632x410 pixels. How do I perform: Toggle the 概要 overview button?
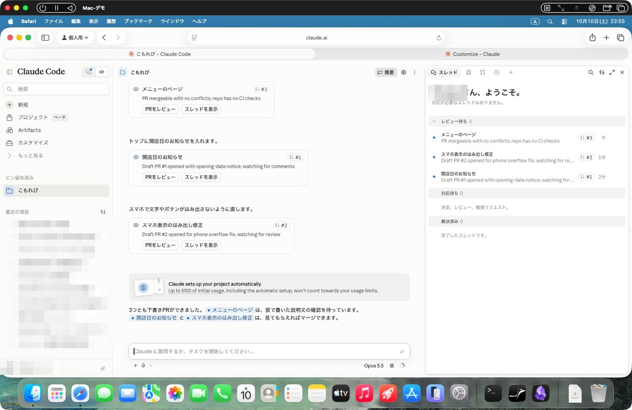coord(386,72)
